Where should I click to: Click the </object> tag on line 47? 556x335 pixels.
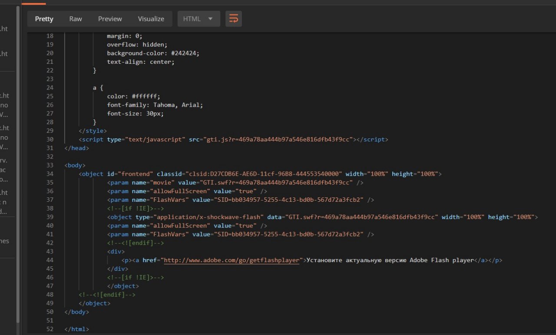(x=123, y=286)
